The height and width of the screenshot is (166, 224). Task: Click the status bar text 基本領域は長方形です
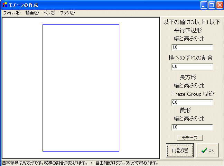pyautogui.click(x=23, y=163)
